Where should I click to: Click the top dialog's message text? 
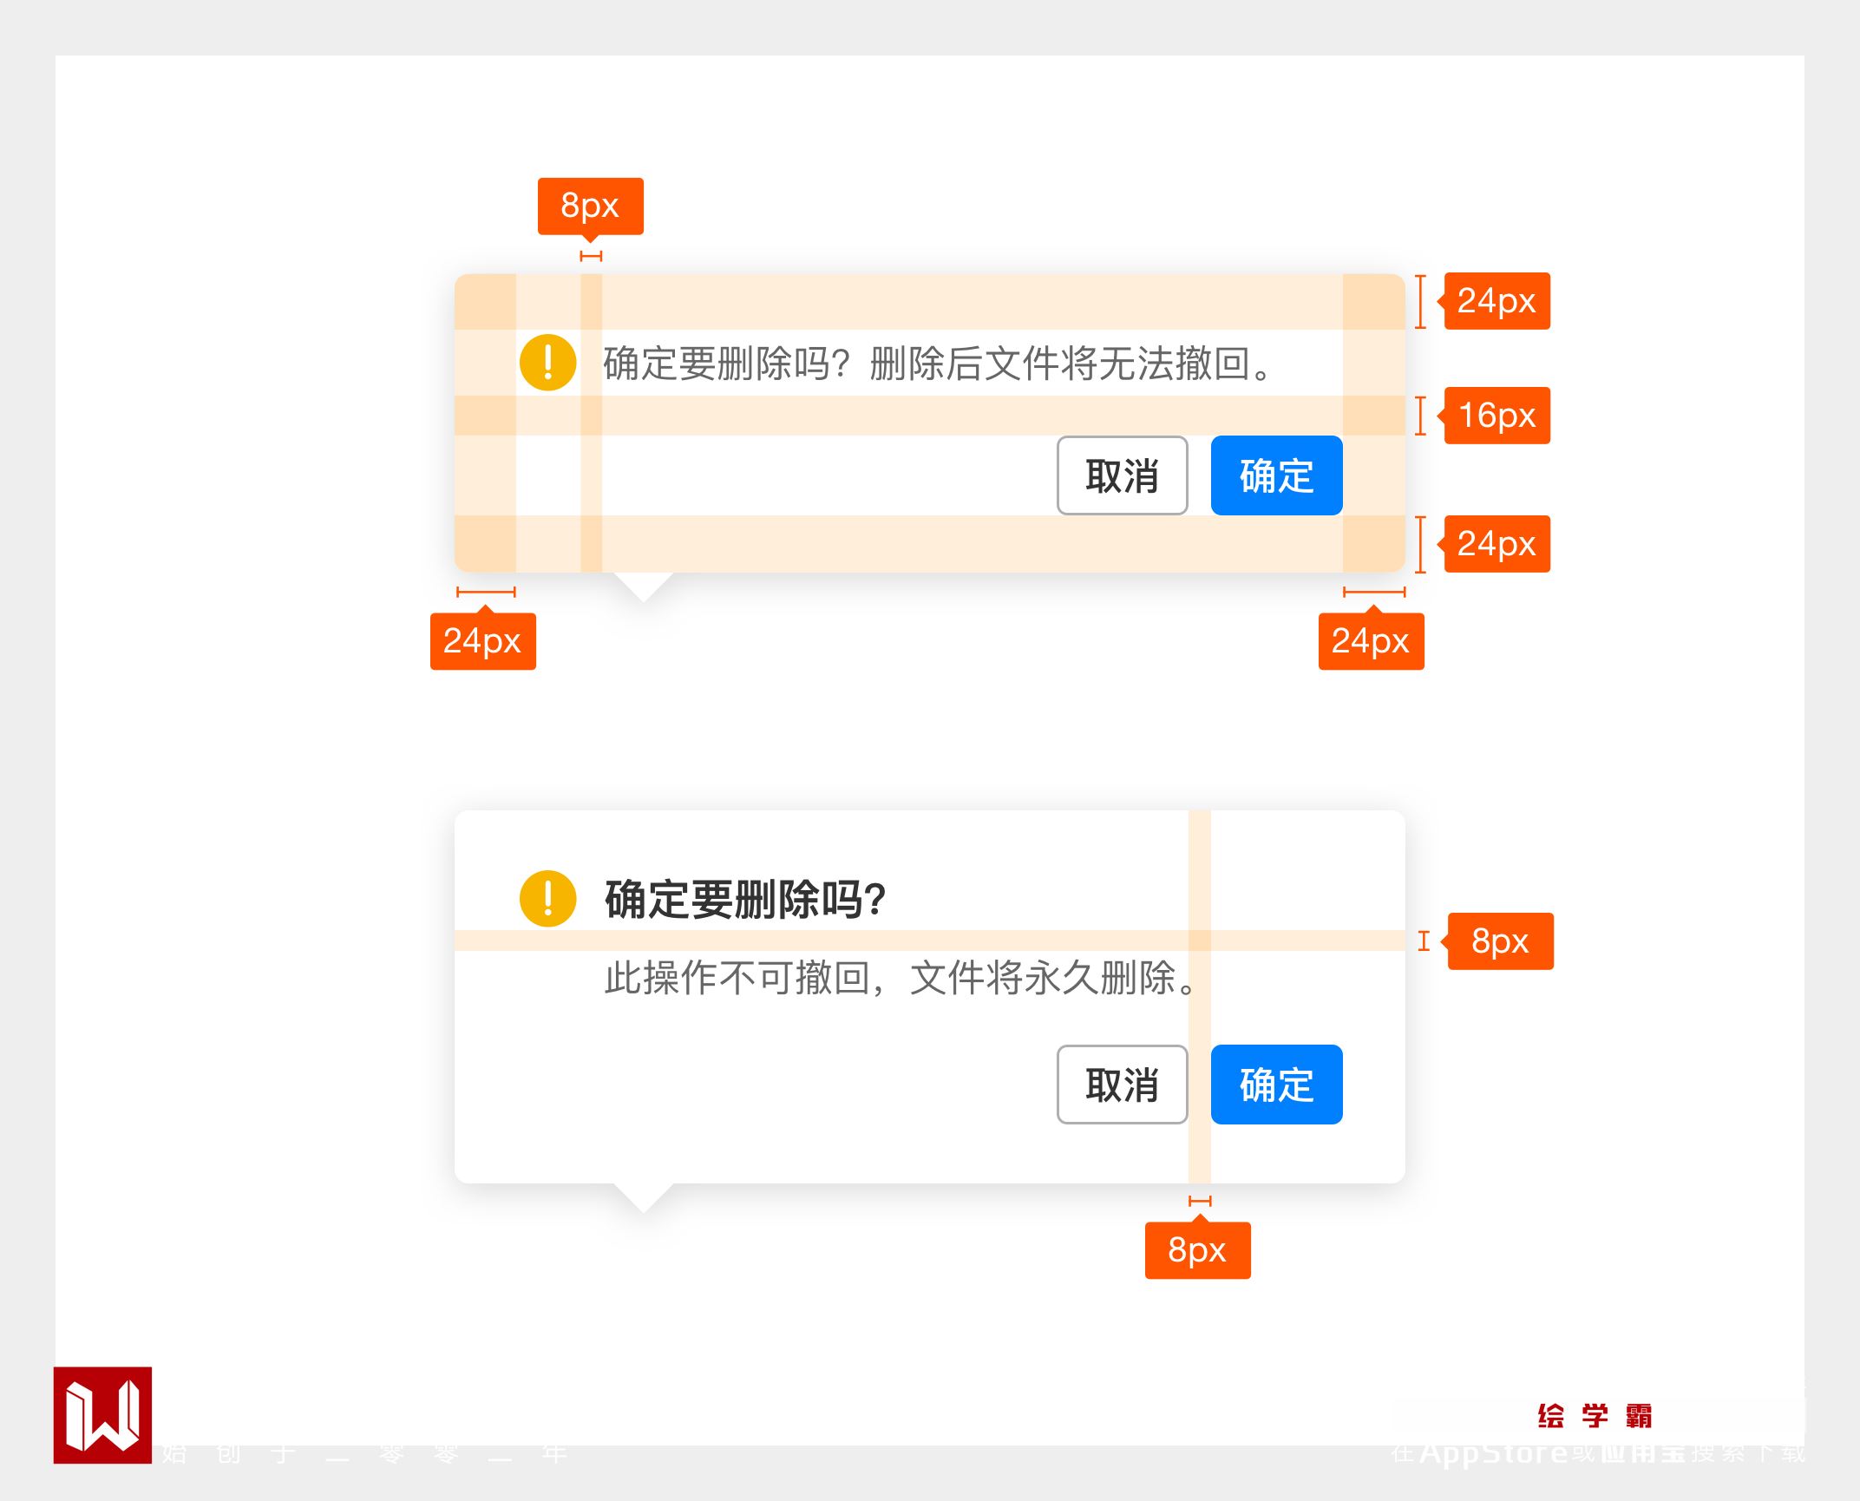[x=937, y=363]
